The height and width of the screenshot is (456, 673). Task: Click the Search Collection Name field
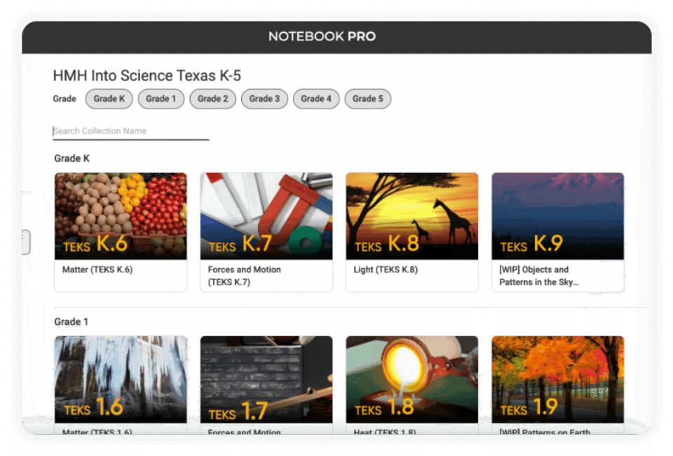pyautogui.click(x=130, y=131)
